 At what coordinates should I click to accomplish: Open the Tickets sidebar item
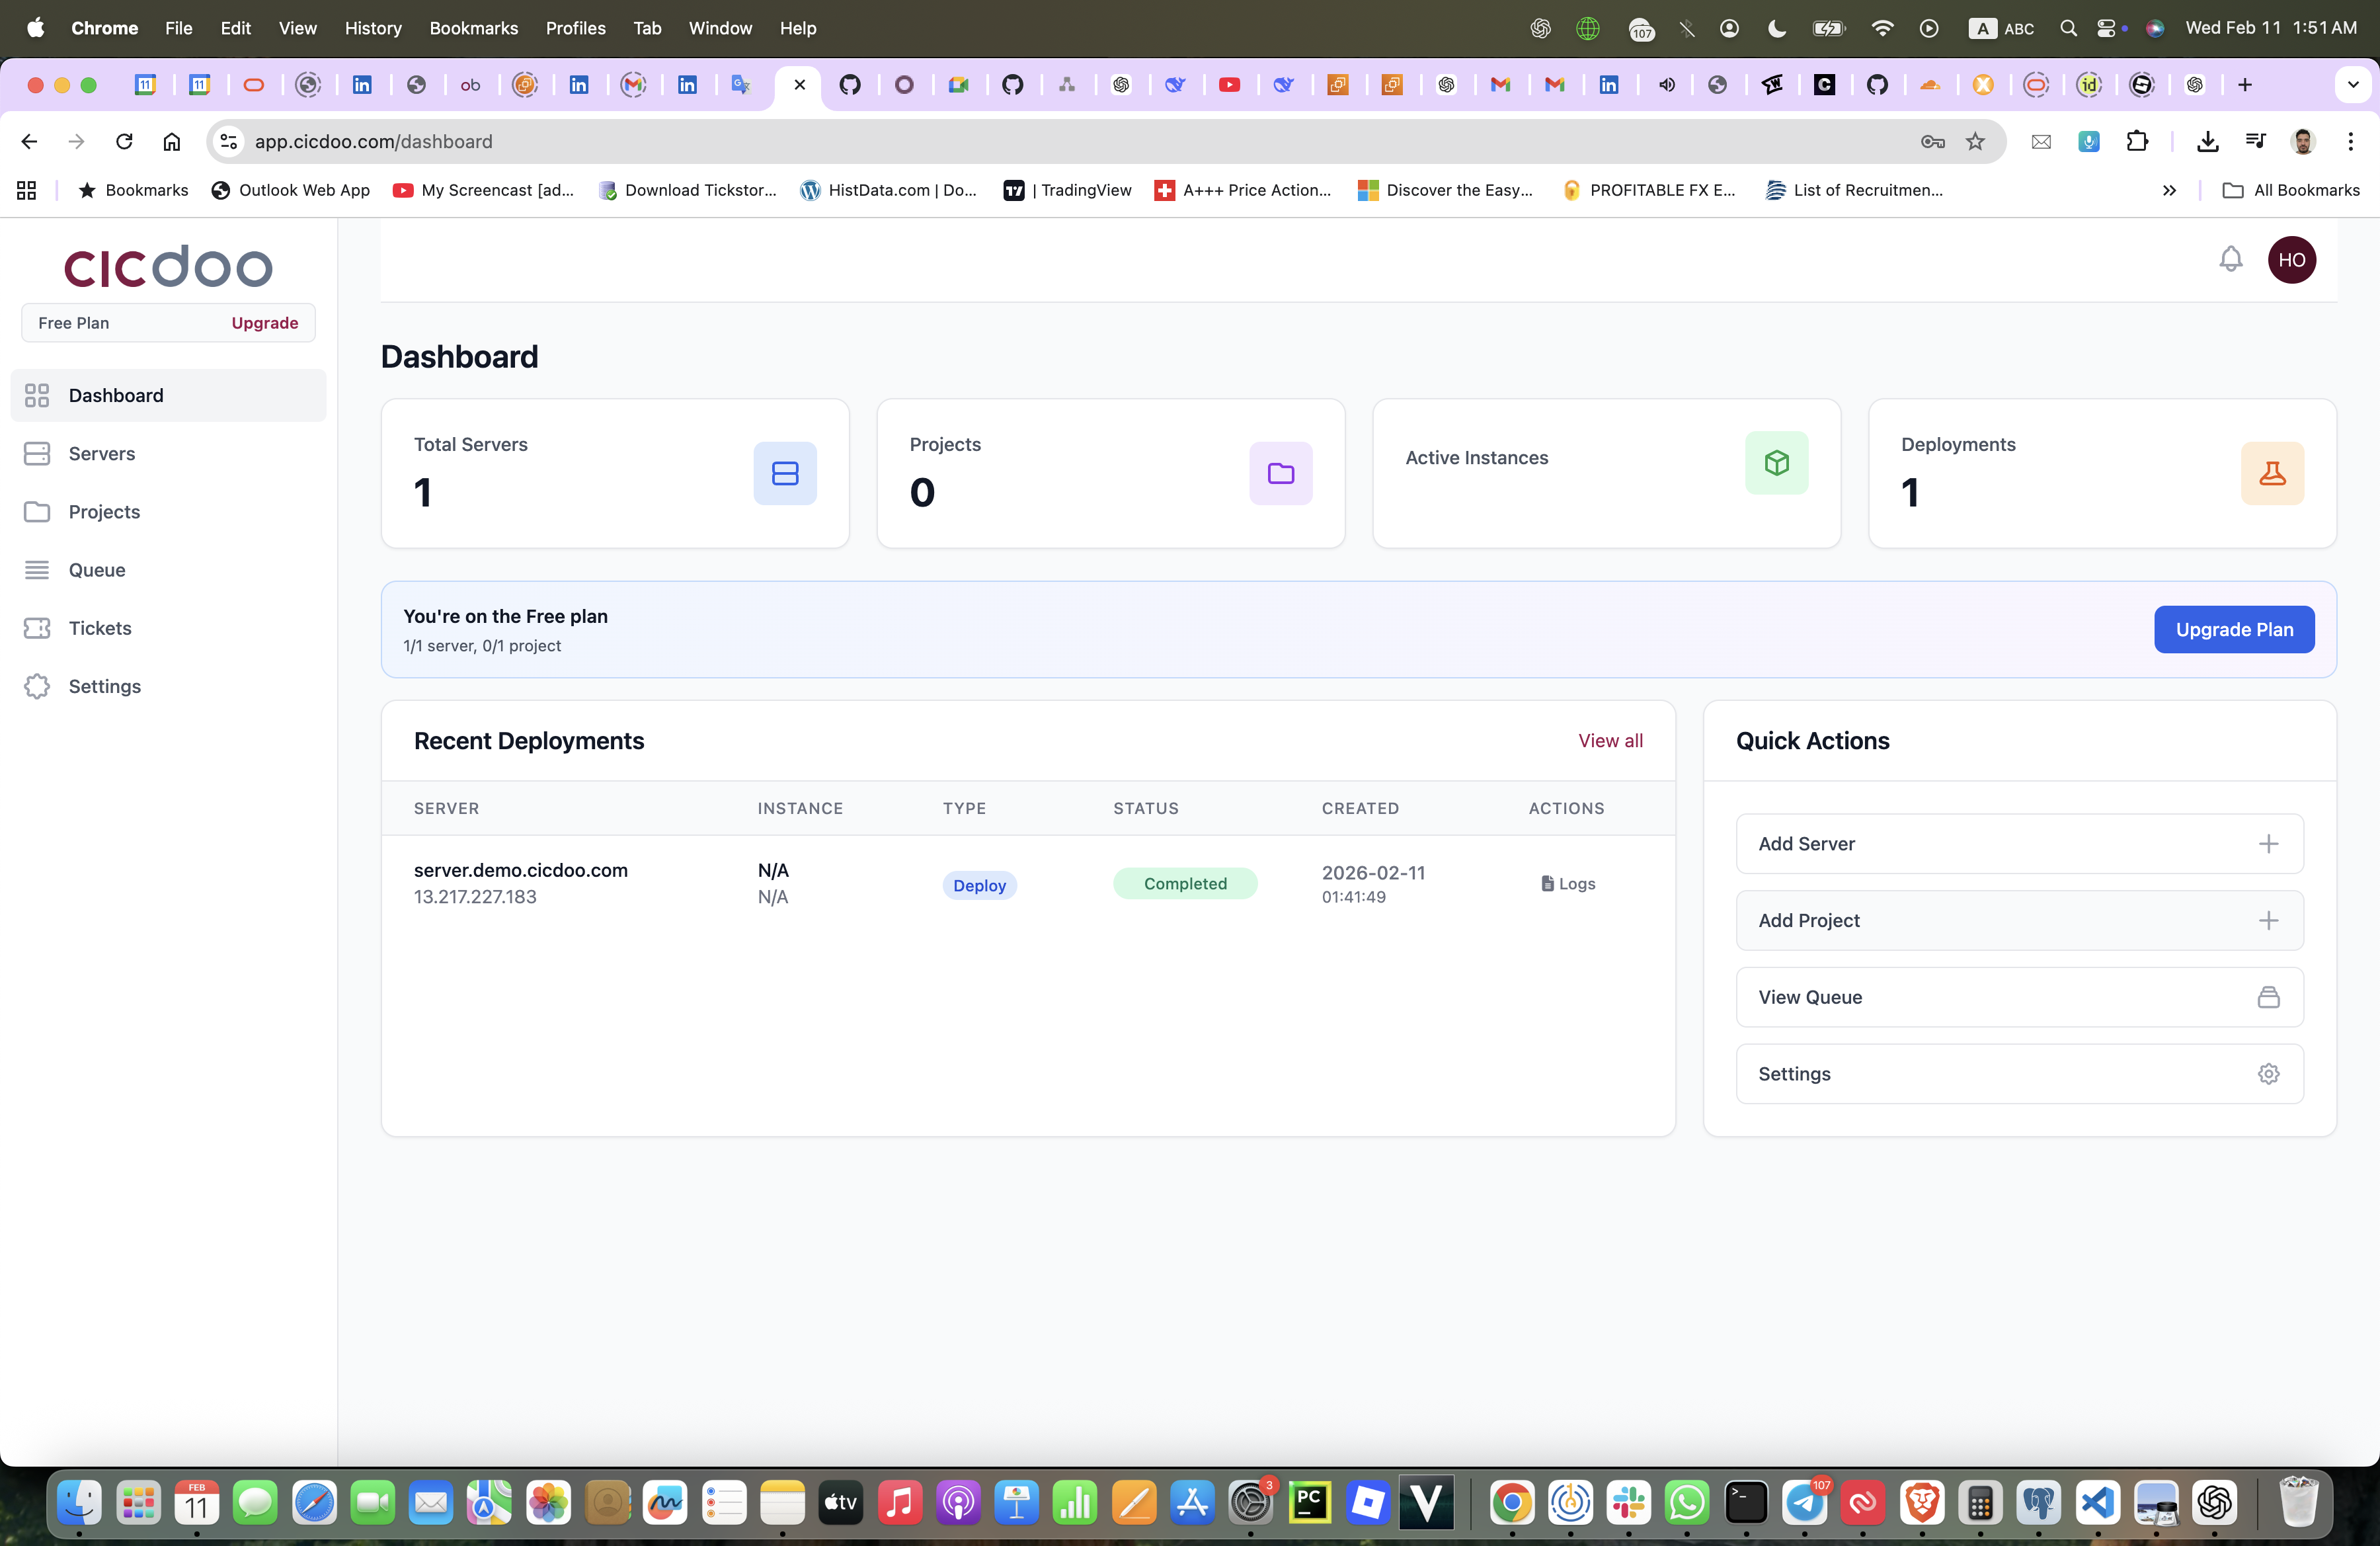100,628
